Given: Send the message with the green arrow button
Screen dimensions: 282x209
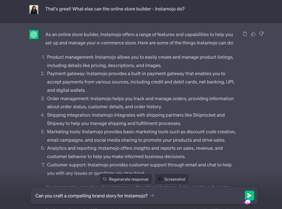Looking at the screenshot, I should pyautogui.click(x=249, y=196).
